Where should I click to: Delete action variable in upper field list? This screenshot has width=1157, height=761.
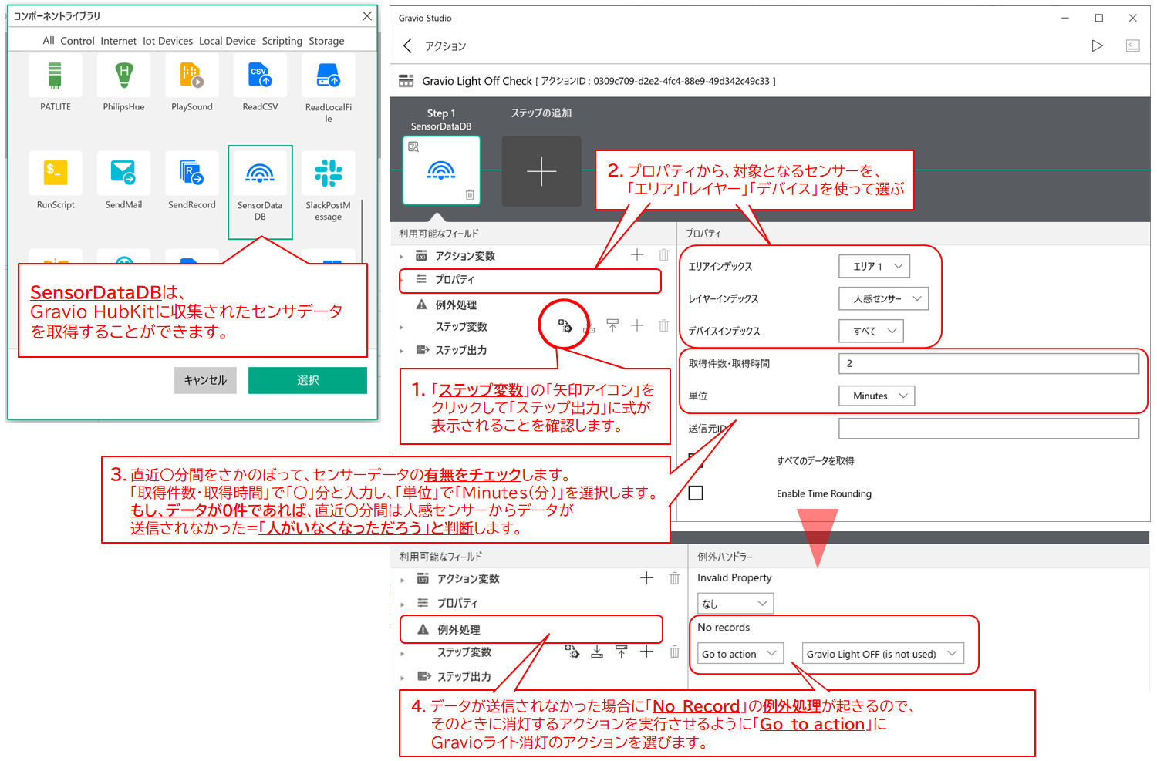tap(663, 255)
